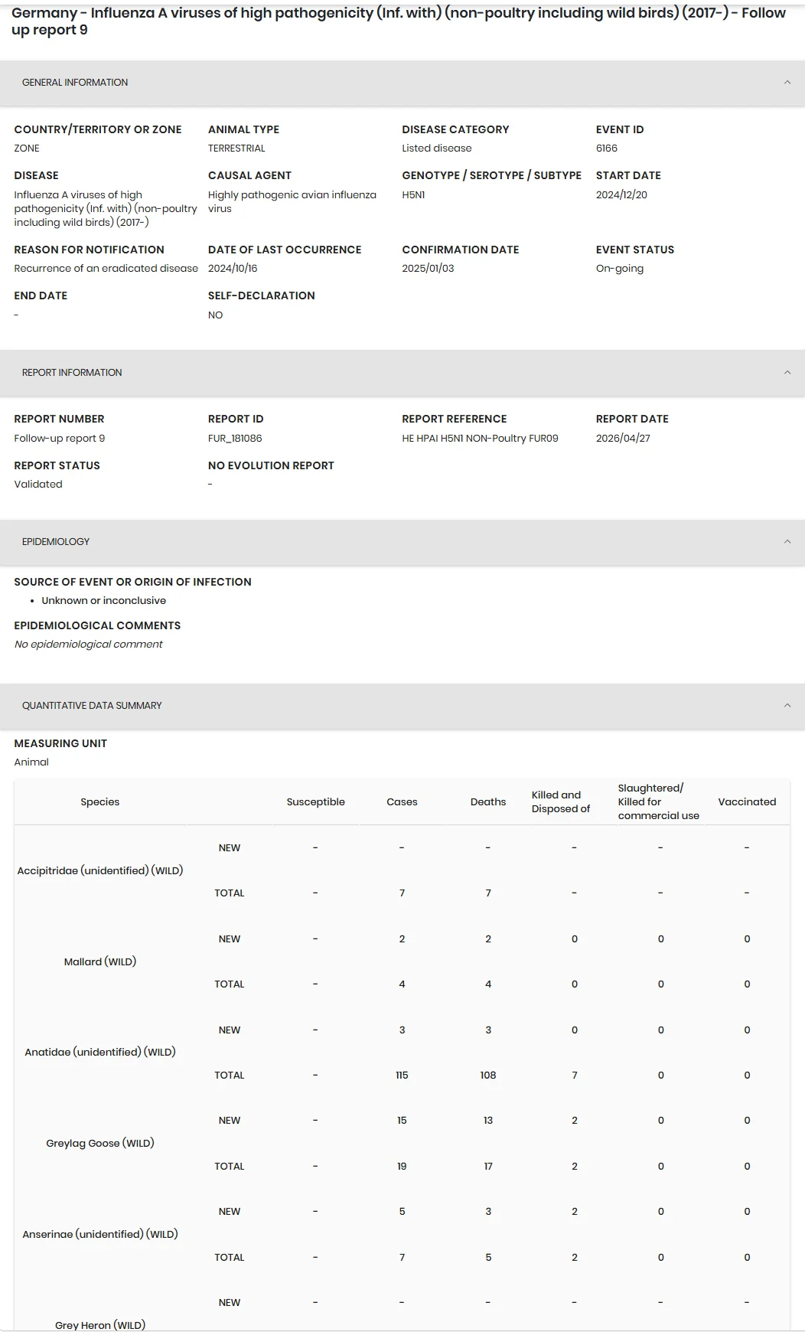Click the Grey Heron (WILD) species row
Viewport: 805px width, 1332px height.
100,1325
